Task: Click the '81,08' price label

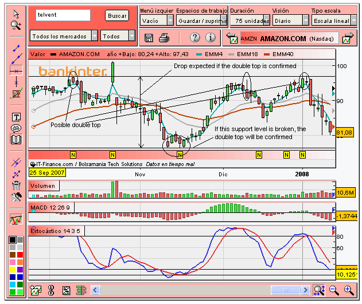Action: click(344, 132)
